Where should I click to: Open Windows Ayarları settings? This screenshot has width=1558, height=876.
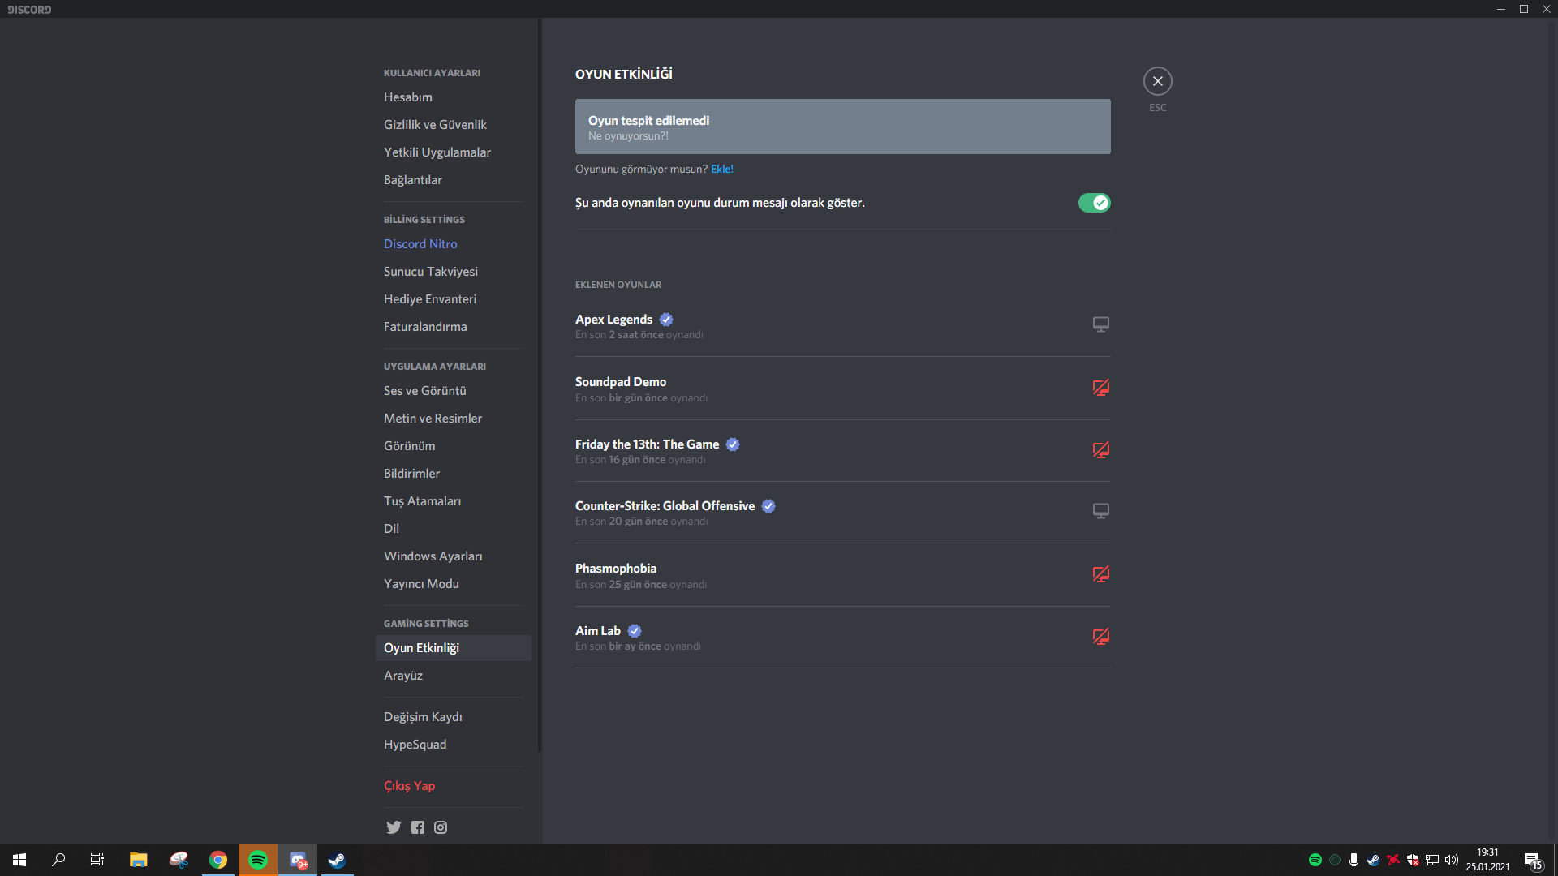(454, 556)
